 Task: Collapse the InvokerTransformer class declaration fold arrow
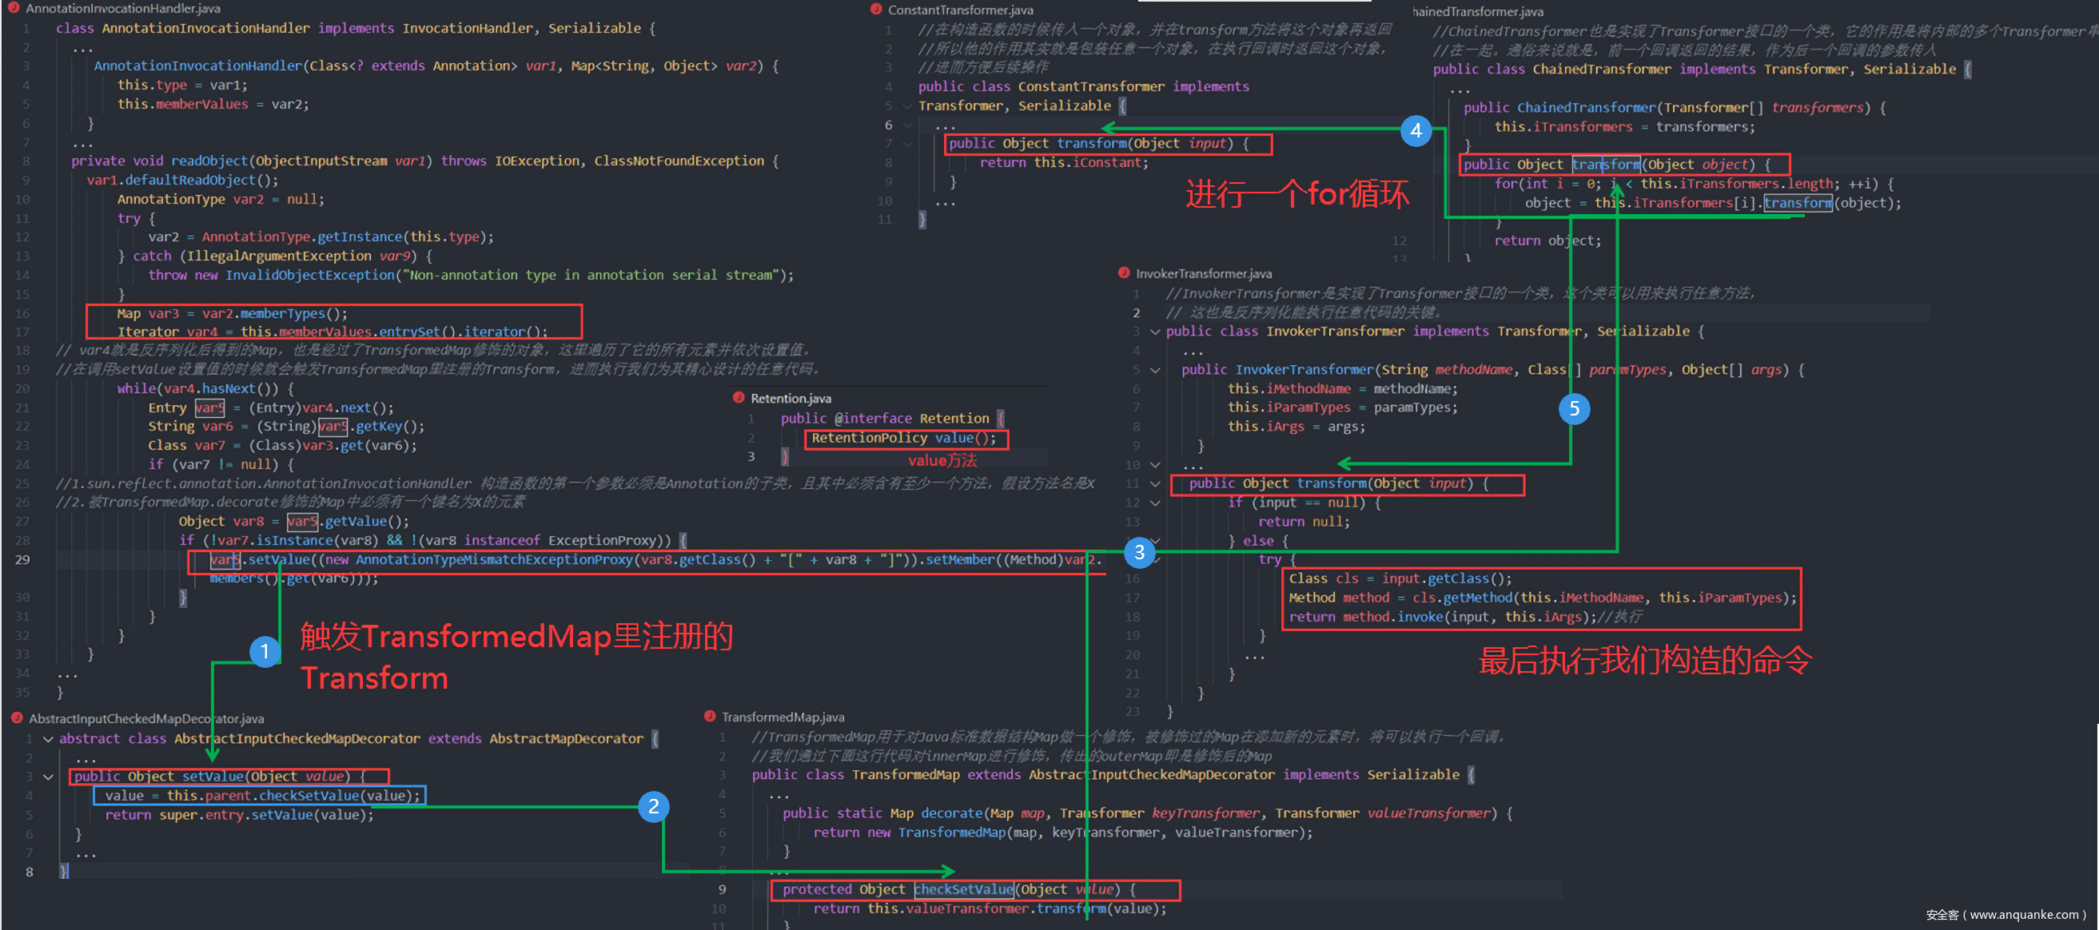point(1155,332)
